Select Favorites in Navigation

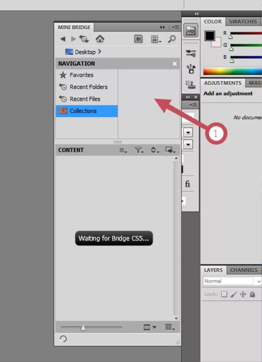87,75
